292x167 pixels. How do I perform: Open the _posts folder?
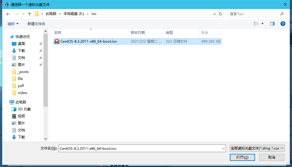(23, 72)
